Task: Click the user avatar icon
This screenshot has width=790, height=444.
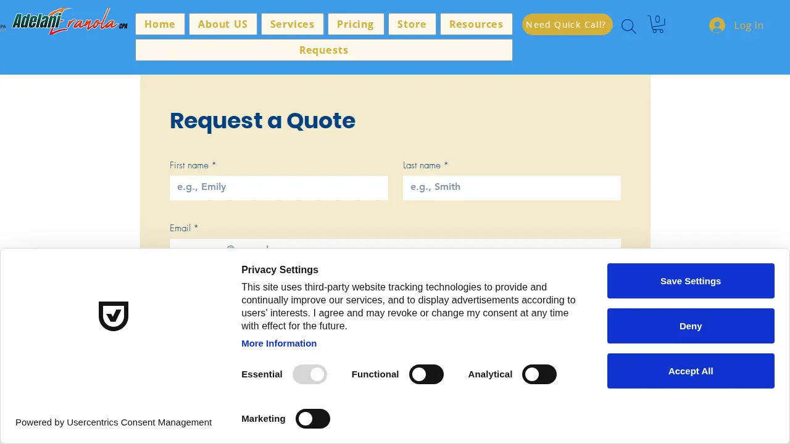Action: pyautogui.click(x=717, y=25)
